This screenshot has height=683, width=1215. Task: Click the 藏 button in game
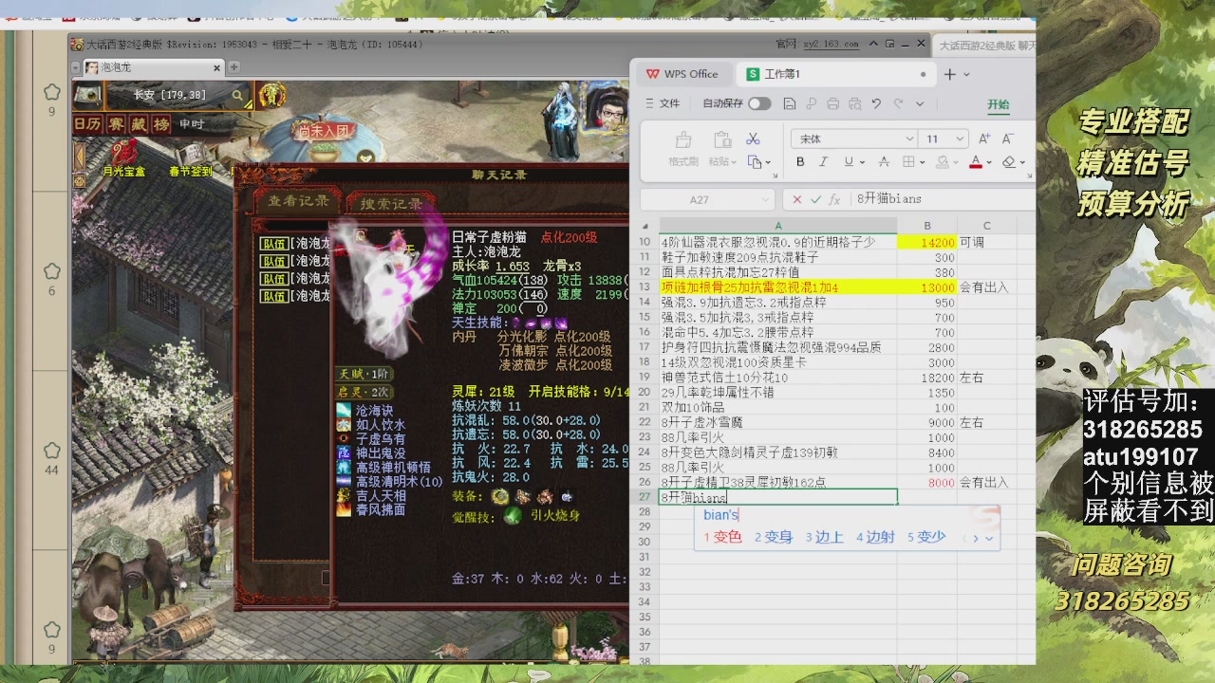139,124
